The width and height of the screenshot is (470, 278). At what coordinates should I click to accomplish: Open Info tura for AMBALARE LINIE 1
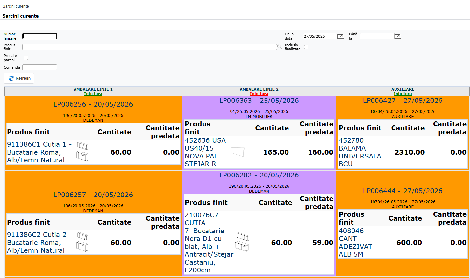coord(93,94)
